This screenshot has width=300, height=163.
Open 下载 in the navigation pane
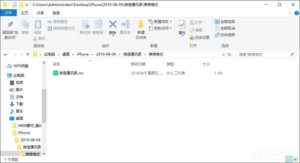coord(16,104)
